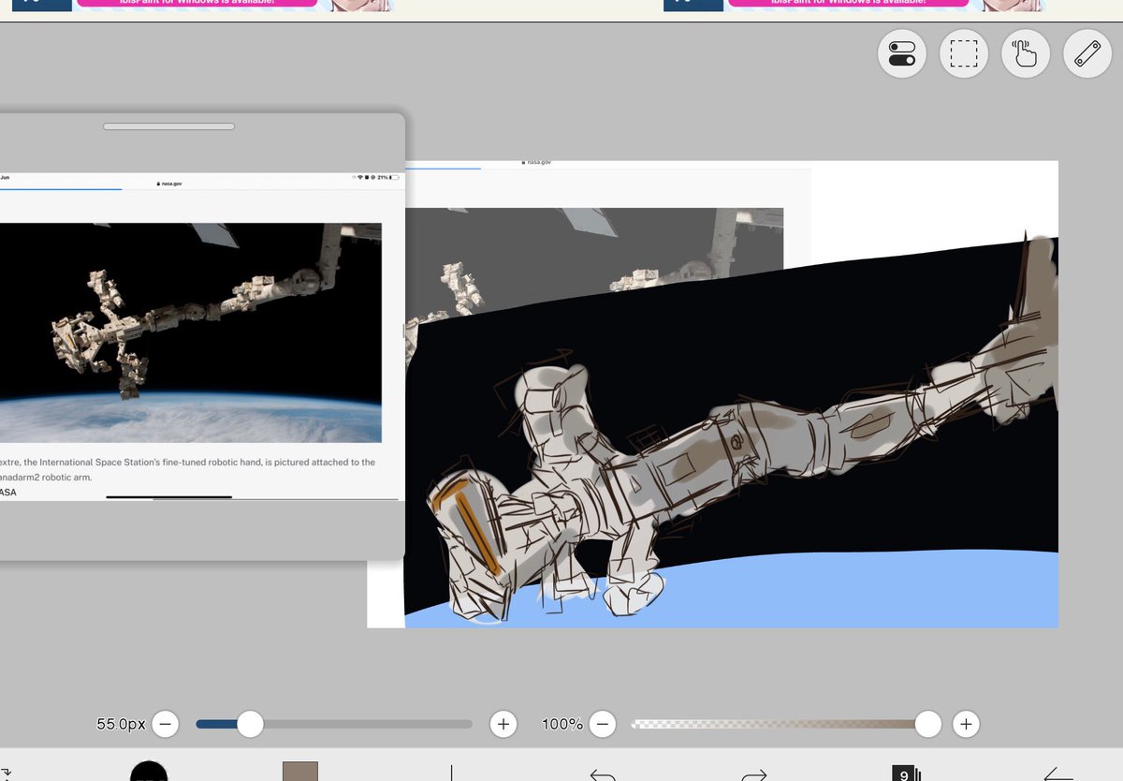Click the opacity slider knob

[927, 724]
